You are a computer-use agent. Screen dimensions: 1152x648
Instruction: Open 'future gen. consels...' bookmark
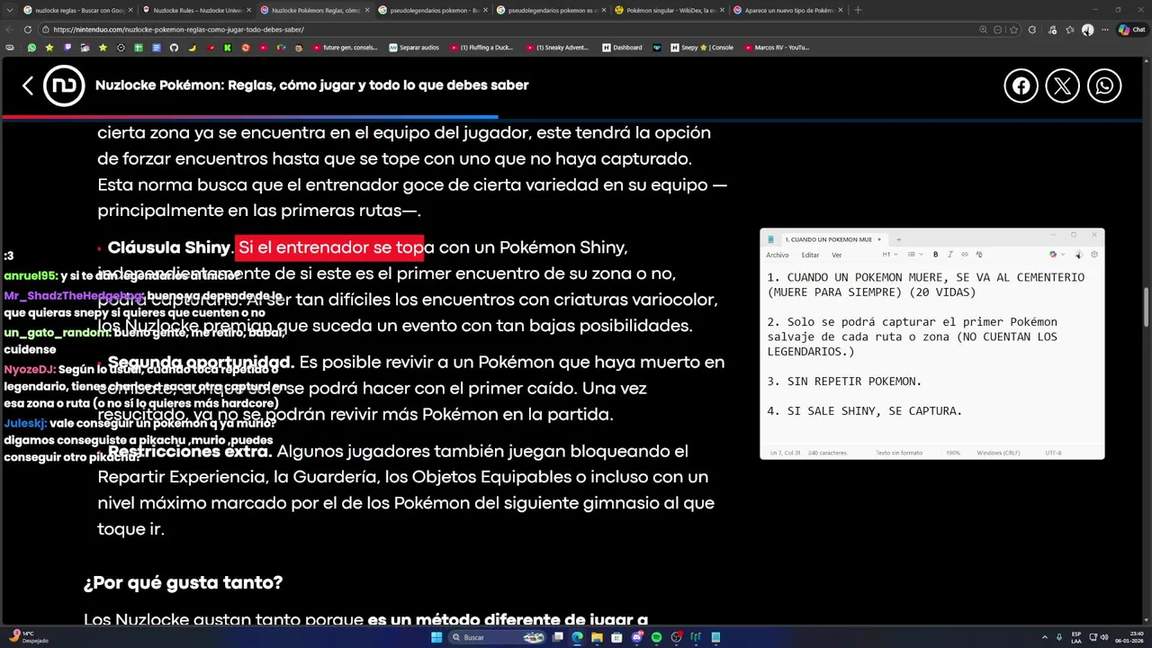(x=343, y=48)
